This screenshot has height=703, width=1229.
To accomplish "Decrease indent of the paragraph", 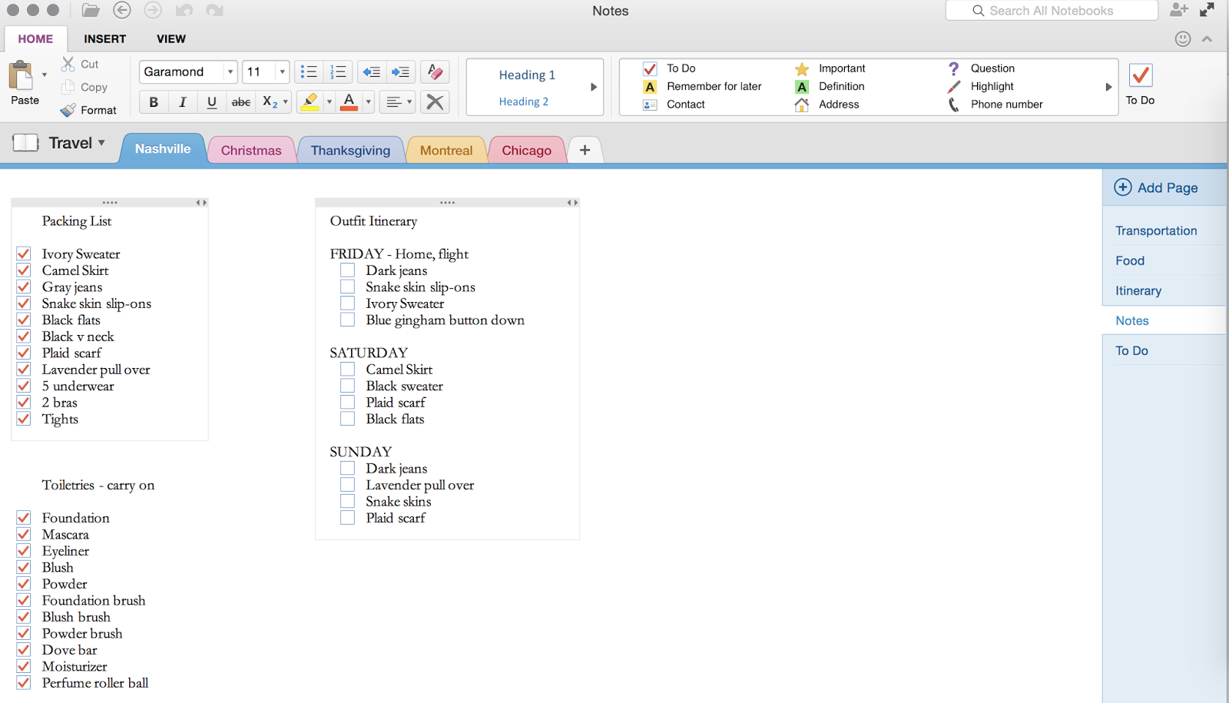I will (372, 71).
